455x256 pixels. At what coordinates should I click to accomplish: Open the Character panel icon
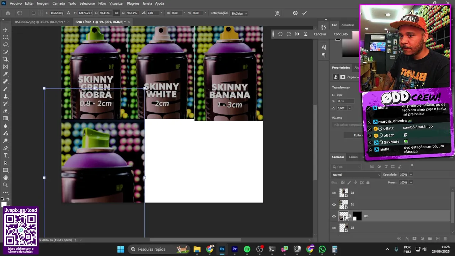pyautogui.click(x=323, y=47)
